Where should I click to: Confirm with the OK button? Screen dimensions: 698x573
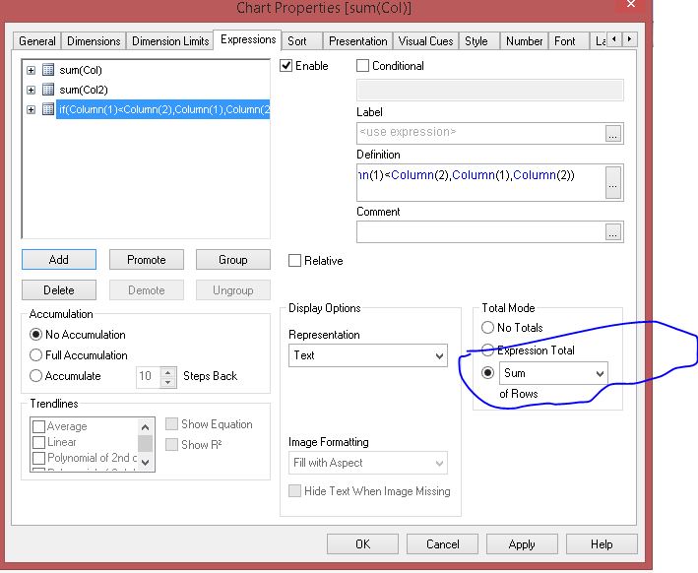pos(362,544)
